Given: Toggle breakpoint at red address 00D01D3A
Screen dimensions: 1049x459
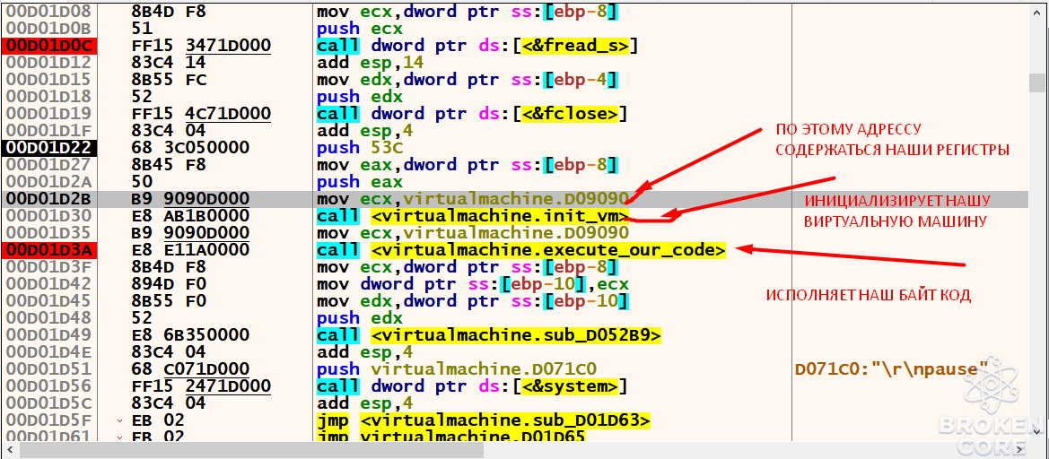Looking at the screenshot, I should click(51, 250).
